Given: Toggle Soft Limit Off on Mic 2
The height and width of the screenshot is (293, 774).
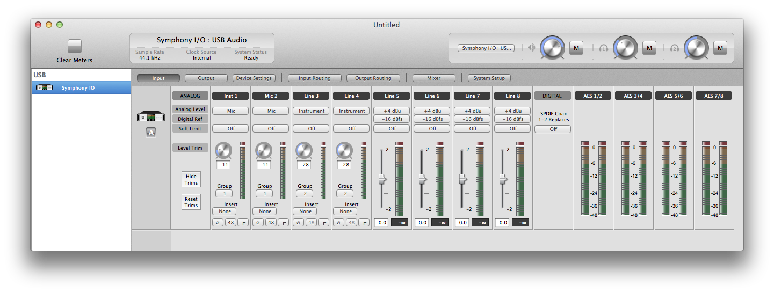Looking at the screenshot, I should [271, 129].
